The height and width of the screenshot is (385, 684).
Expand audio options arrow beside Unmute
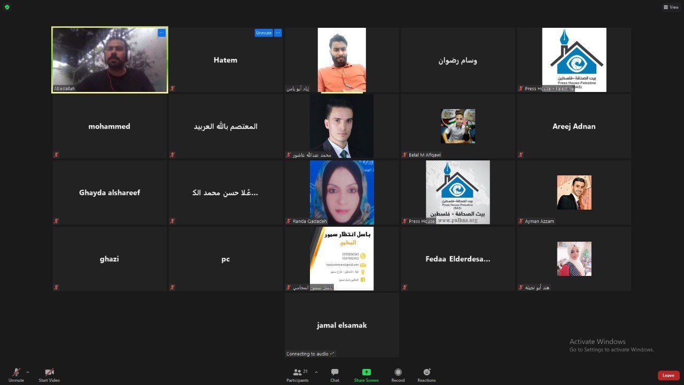point(28,372)
